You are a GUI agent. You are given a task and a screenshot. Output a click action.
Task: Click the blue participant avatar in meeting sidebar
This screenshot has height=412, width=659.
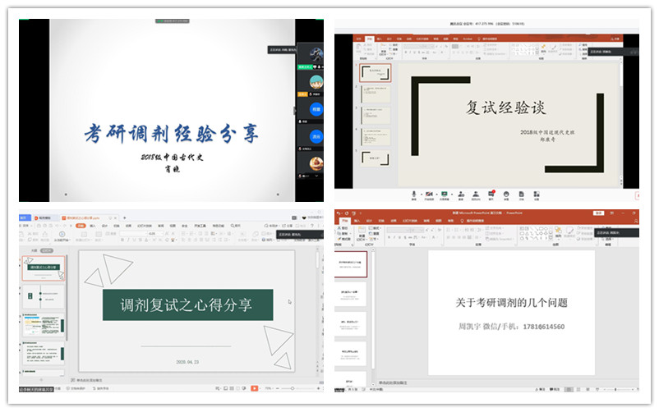pyautogui.click(x=316, y=109)
